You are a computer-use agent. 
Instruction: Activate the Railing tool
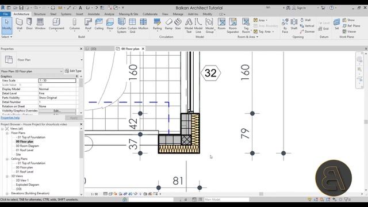pyautogui.click(x=157, y=24)
